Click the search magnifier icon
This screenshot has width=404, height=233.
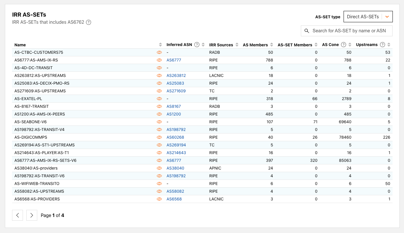point(307,31)
